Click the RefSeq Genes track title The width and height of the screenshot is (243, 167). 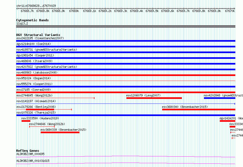(x=28, y=151)
